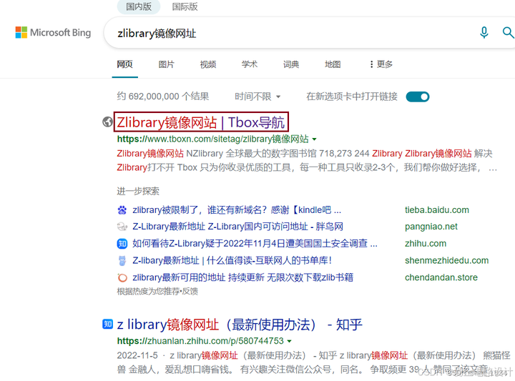Click the 2022-11-5 date text
The image size is (515, 381).
coord(137,355)
